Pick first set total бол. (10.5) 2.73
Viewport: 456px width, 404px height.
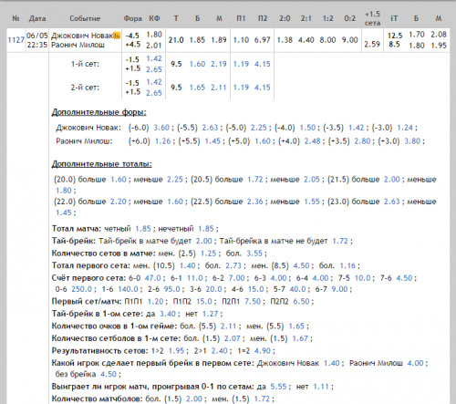pyautogui.click(x=233, y=265)
